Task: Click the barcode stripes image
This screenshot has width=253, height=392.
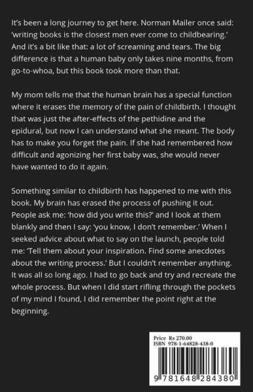Action: (x=196, y=361)
